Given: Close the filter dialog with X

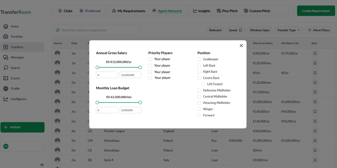Looking at the screenshot, I should 241,46.
